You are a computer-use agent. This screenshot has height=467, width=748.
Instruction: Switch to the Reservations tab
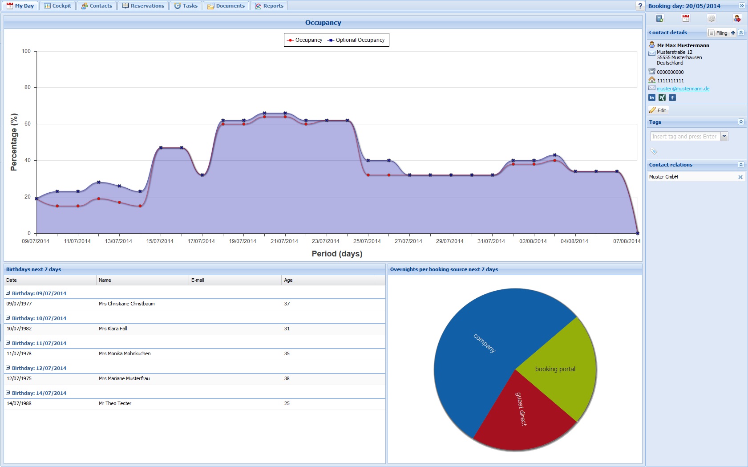(143, 6)
